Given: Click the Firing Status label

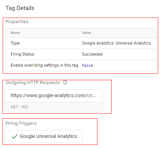Looking at the screenshot, I should 22,54.
